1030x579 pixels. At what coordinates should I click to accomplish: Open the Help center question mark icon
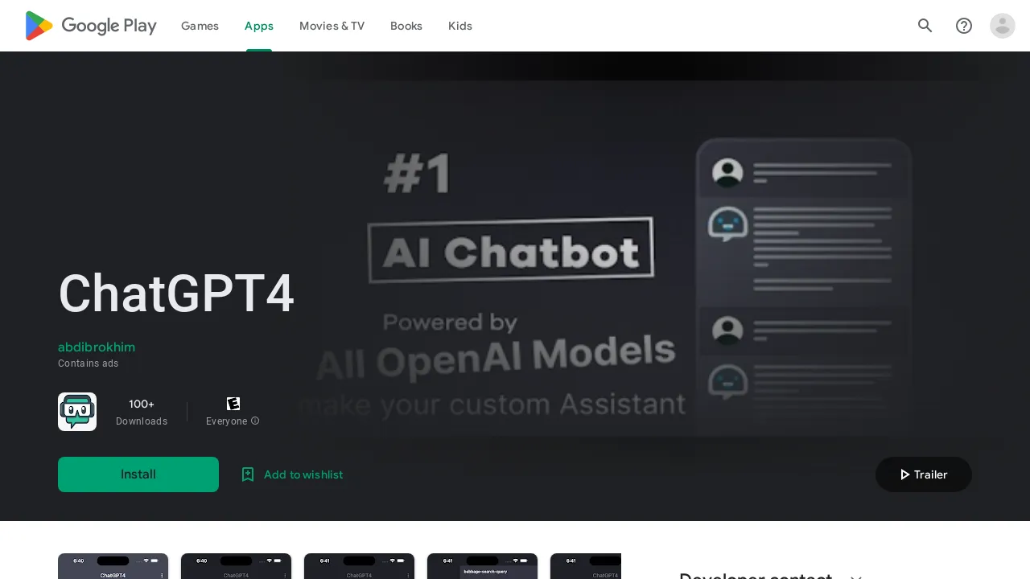pyautogui.click(x=964, y=26)
